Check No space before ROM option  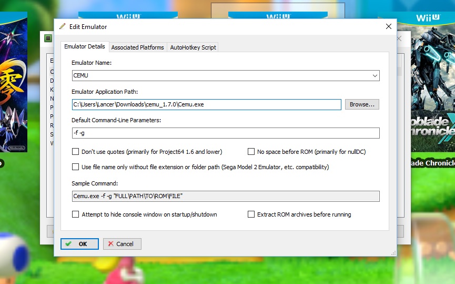251,151
